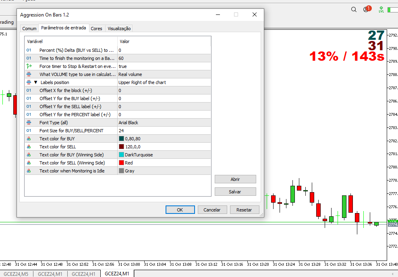
Task: Edit the Font Size value 24
Action: (x=164, y=131)
